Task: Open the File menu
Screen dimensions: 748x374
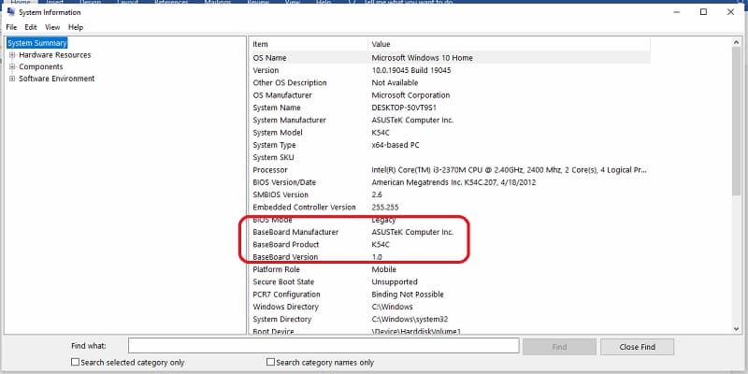Action: (x=11, y=27)
